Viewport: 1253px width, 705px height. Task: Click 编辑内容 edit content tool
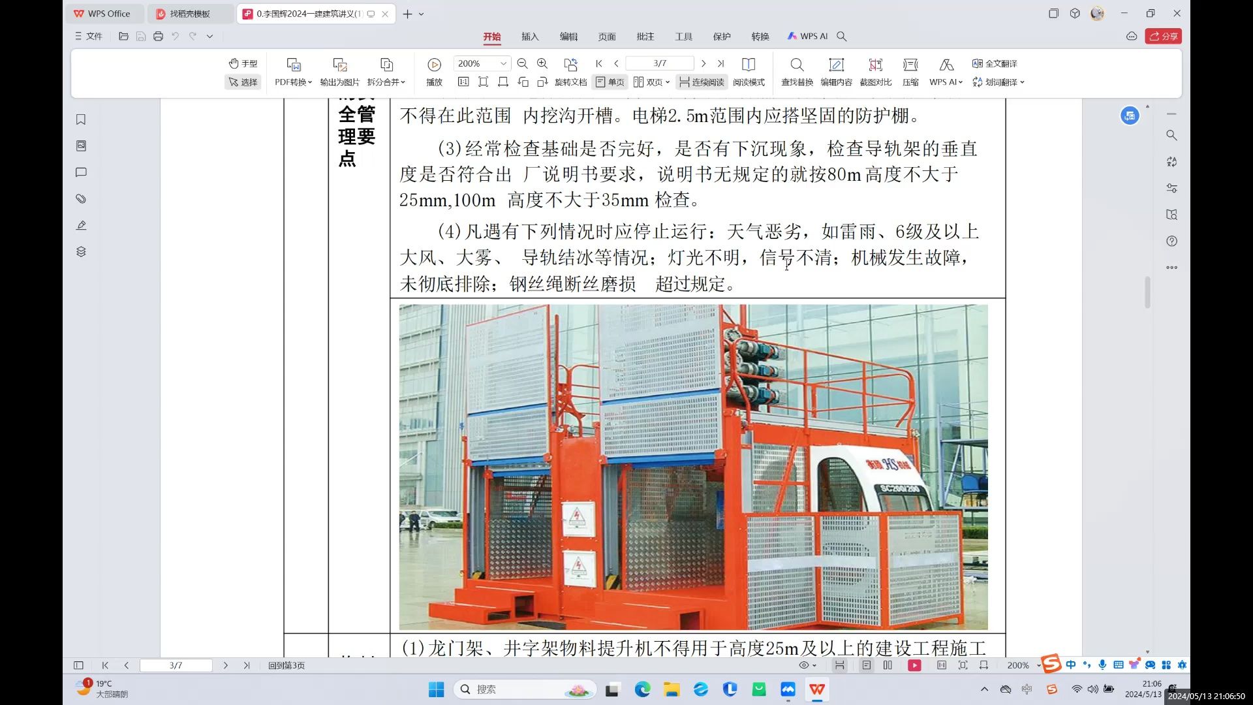tap(836, 72)
